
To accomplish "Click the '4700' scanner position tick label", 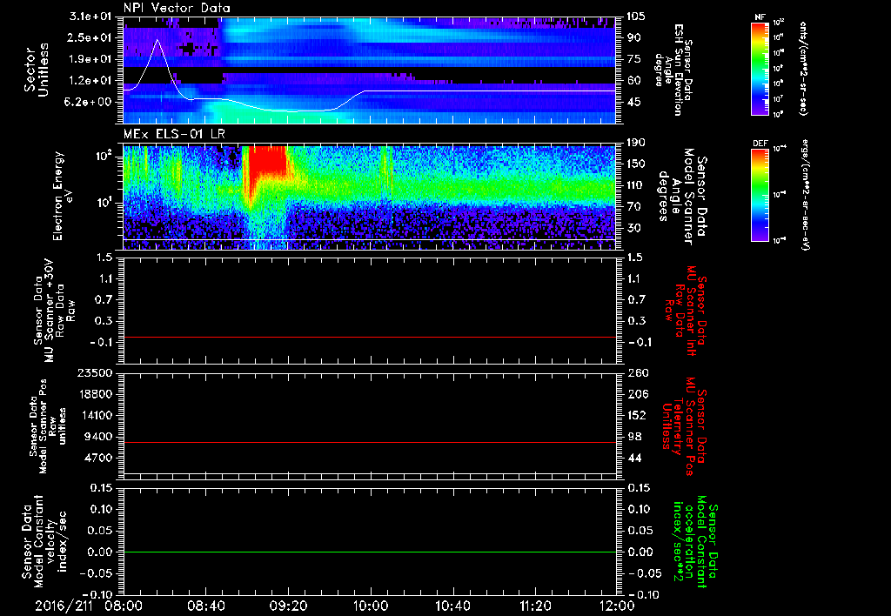I will click(97, 458).
